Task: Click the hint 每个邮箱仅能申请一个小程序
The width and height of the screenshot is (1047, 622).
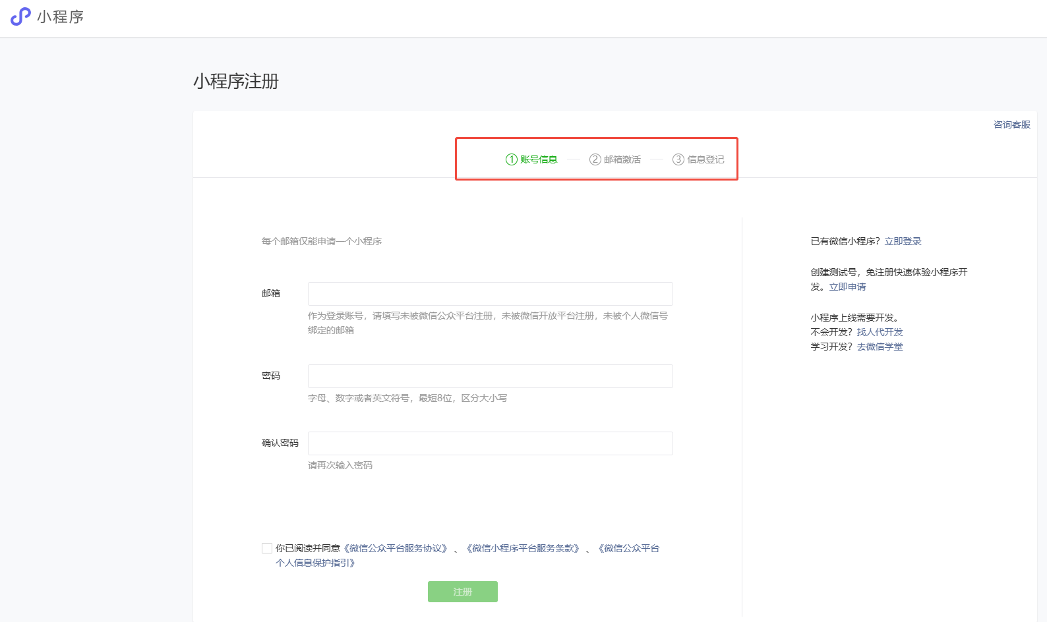Action: 322,241
